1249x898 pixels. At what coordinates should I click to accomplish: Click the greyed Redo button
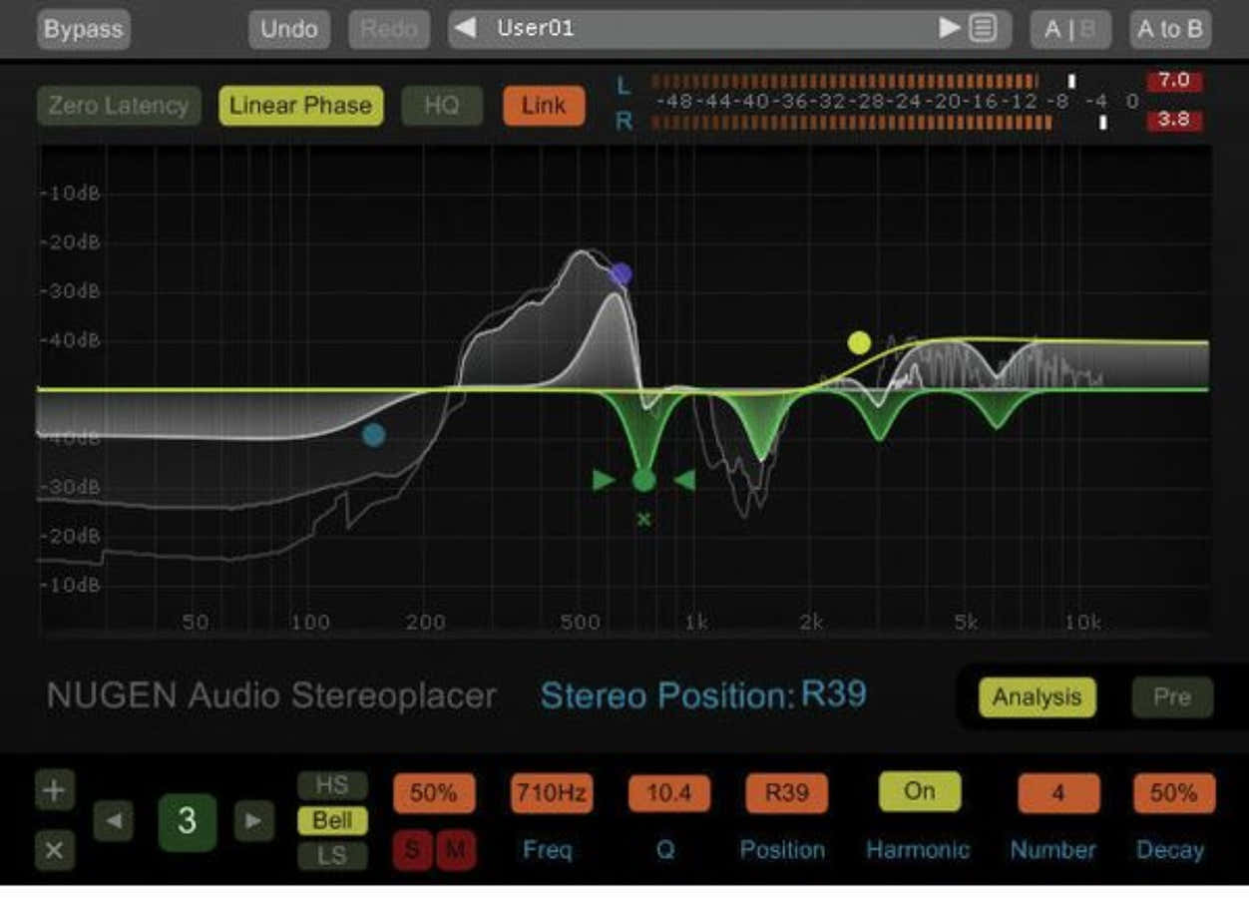click(390, 29)
